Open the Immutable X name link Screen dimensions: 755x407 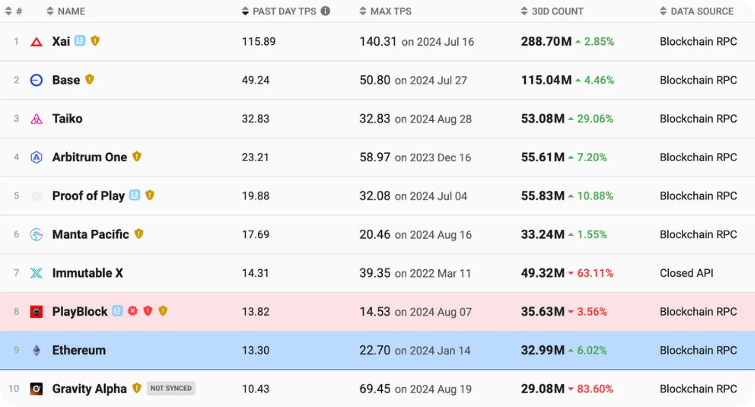coord(88,273)
